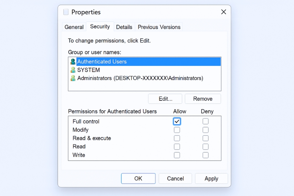Open the Details tab
This screenshot has width=294, height=196.
124,27
